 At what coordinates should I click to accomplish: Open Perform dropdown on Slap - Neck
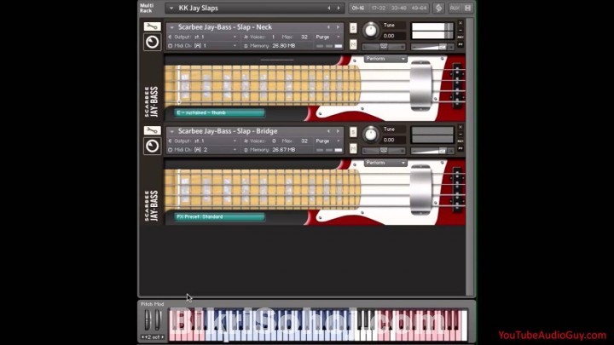pyautogui.click(x=385, y=59)
